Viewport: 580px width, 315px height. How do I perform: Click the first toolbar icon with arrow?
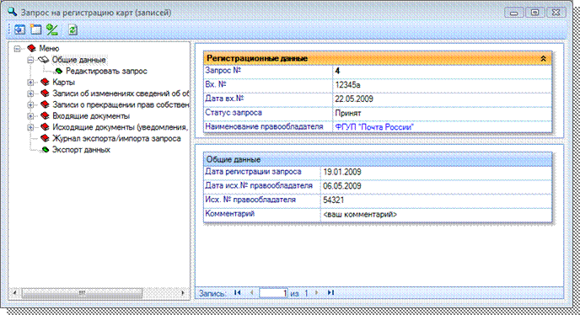coord(19,29)
